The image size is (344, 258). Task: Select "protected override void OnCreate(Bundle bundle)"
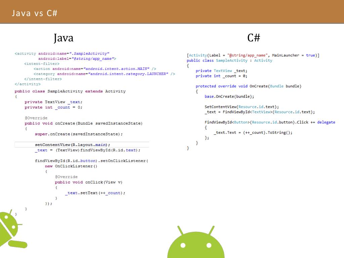point(249,86)
